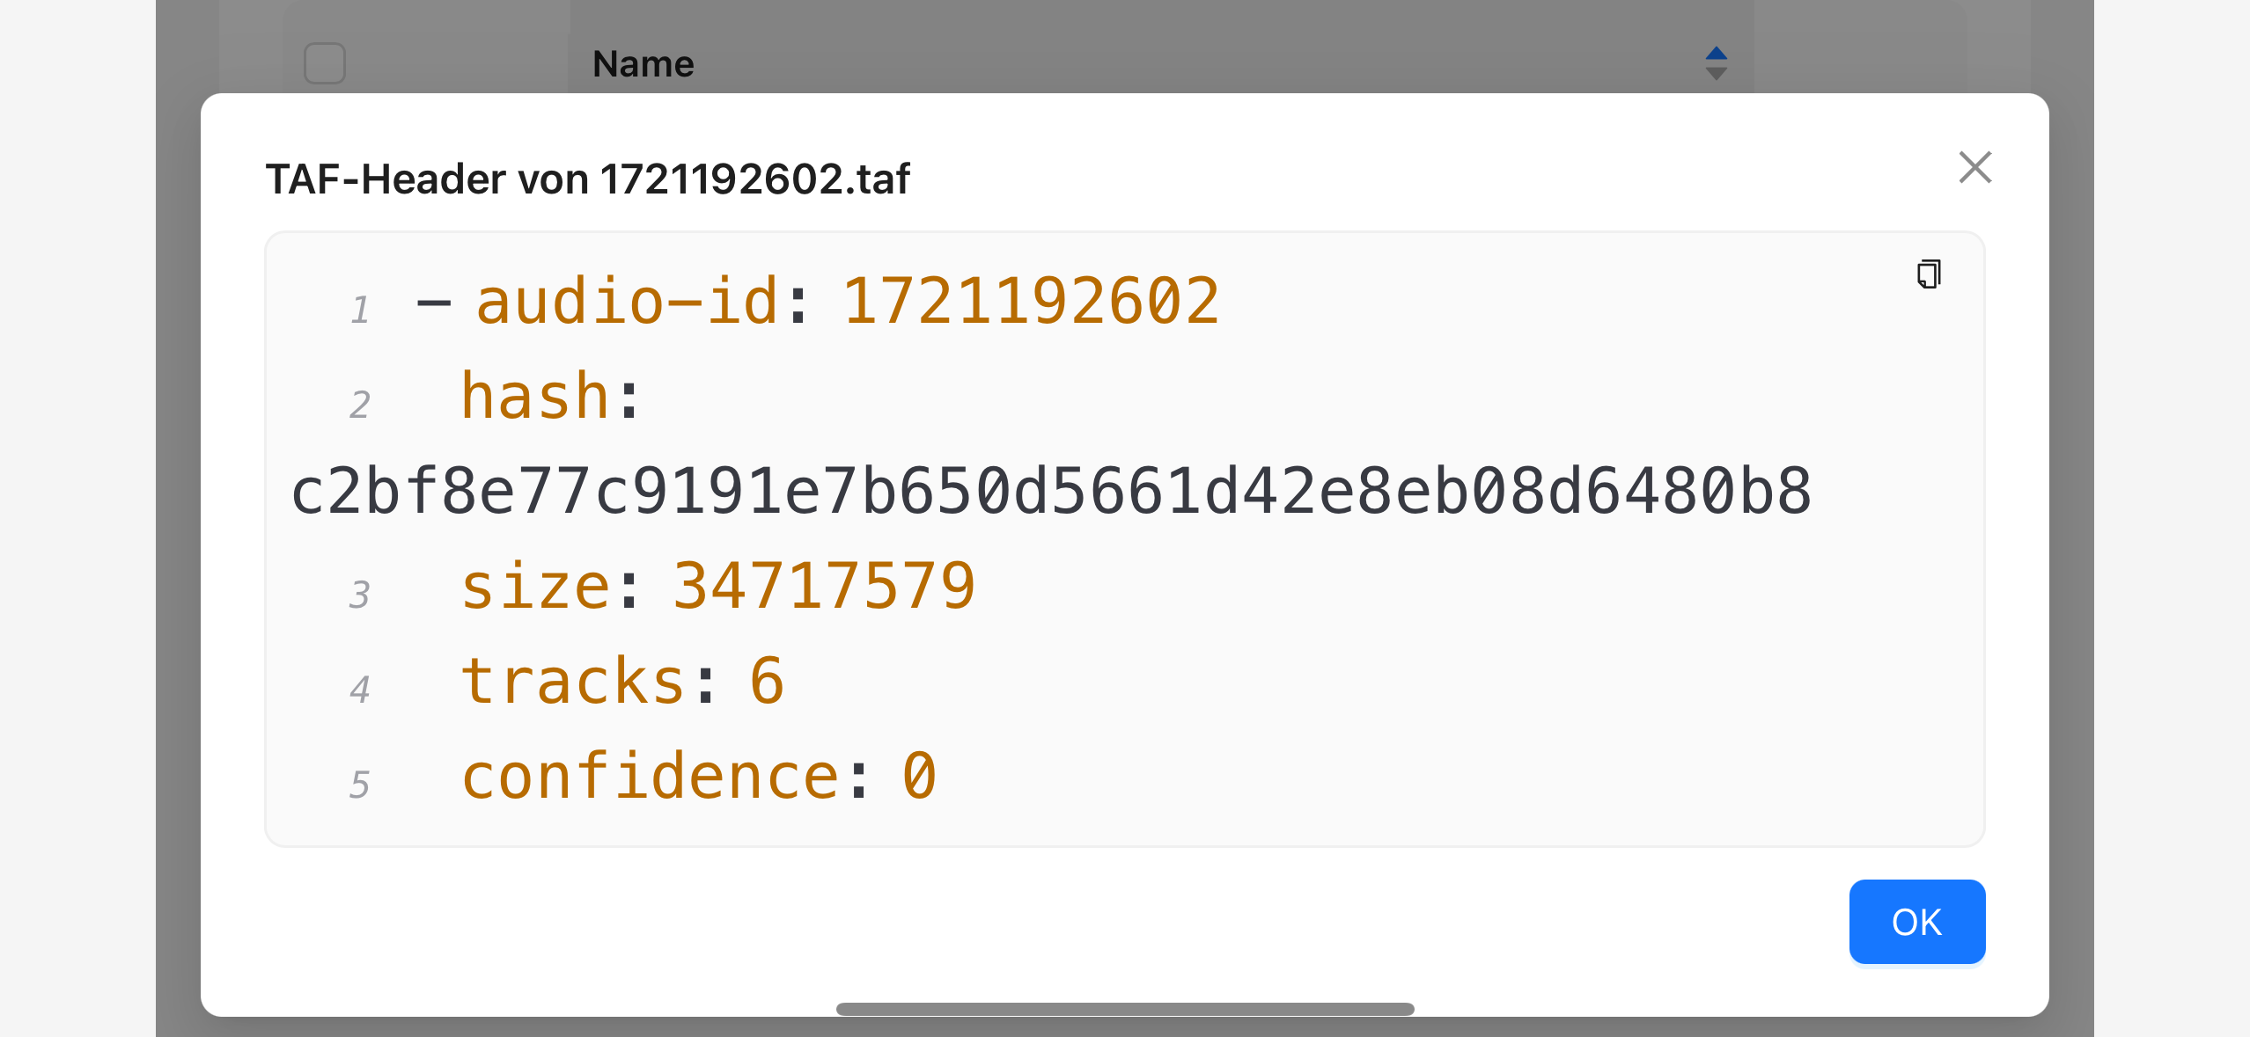Image resolution: width=2250 pixels, height=1037 pixels.
Task: Confirm the dialog with the OK button
Action: (x=1917, y=922)
